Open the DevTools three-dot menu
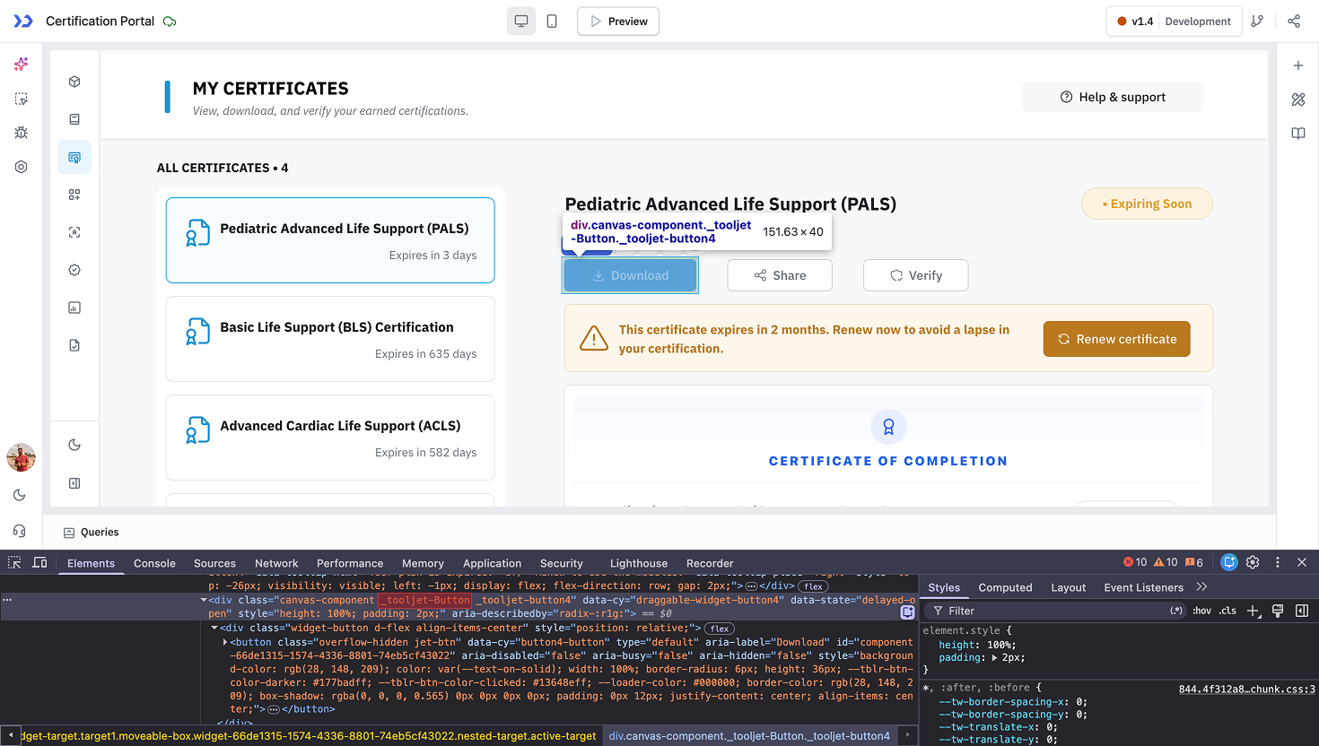The image size is (1319, 746). (x=1278, y=562)
